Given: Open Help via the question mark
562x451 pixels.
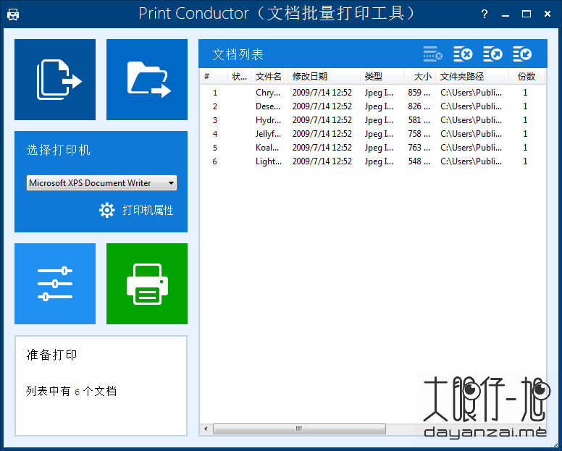Looking at the screenshot, I should [485, 14].
